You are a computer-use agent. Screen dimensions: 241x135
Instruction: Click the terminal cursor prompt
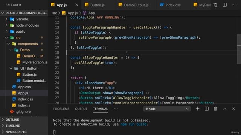[54, 132]
